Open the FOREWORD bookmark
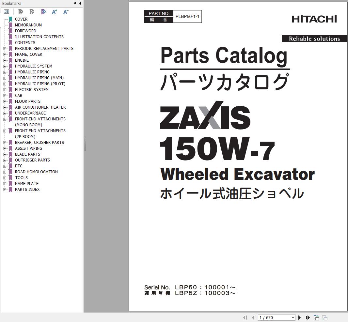This screenshot has width=348, height=322. [x=25, y=31]
